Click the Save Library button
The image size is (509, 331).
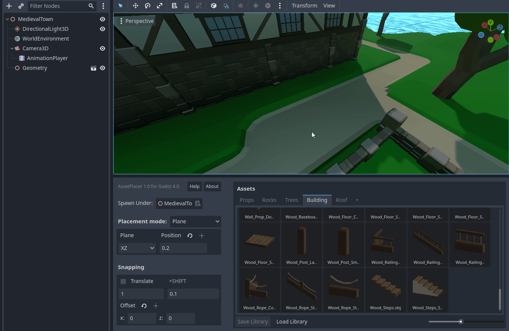(253, 322)
